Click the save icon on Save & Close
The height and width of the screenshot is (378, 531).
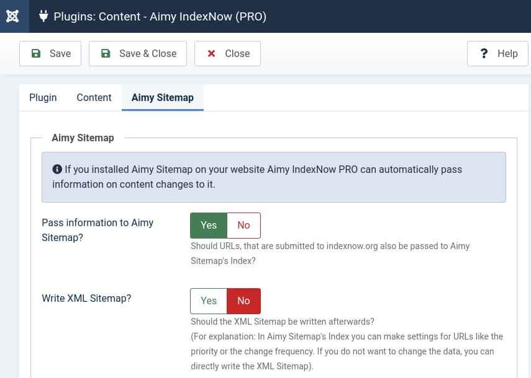point(106,53)
